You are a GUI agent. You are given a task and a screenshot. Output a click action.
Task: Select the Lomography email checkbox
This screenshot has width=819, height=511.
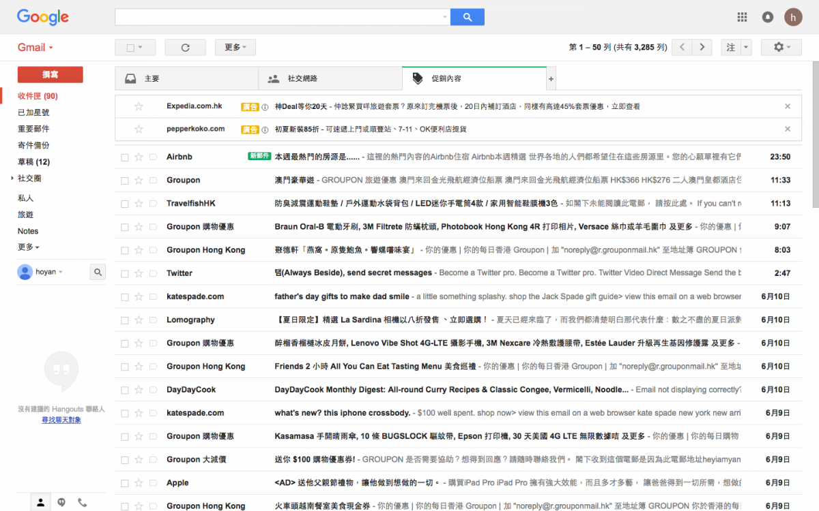click(125, 320)
